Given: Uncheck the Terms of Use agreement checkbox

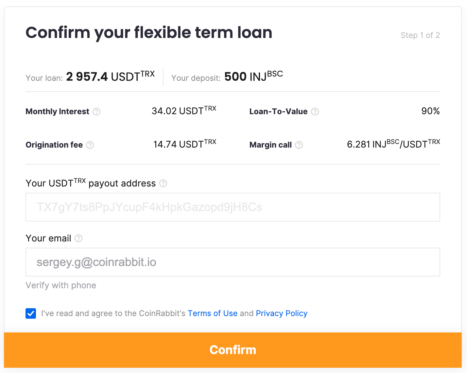Looking at the screenshot, I should (x=30, y=313).
